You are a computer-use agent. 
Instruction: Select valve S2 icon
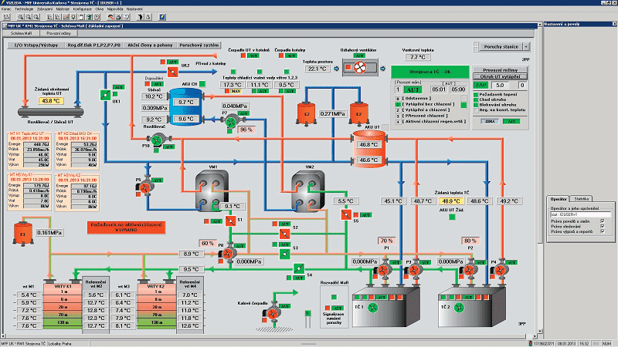click(284, 234)
